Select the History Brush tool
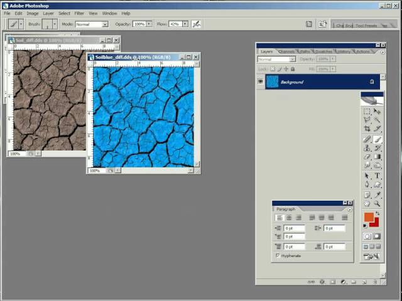Screen dimensions: 402x301 pos(377,148)
